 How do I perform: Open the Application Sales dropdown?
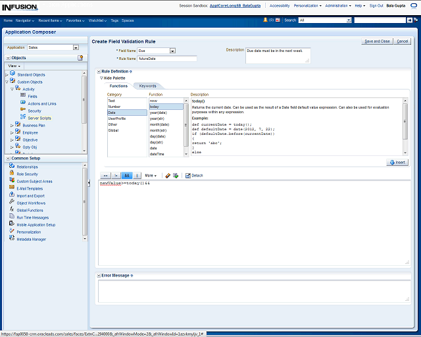click(x=76, y=47)
